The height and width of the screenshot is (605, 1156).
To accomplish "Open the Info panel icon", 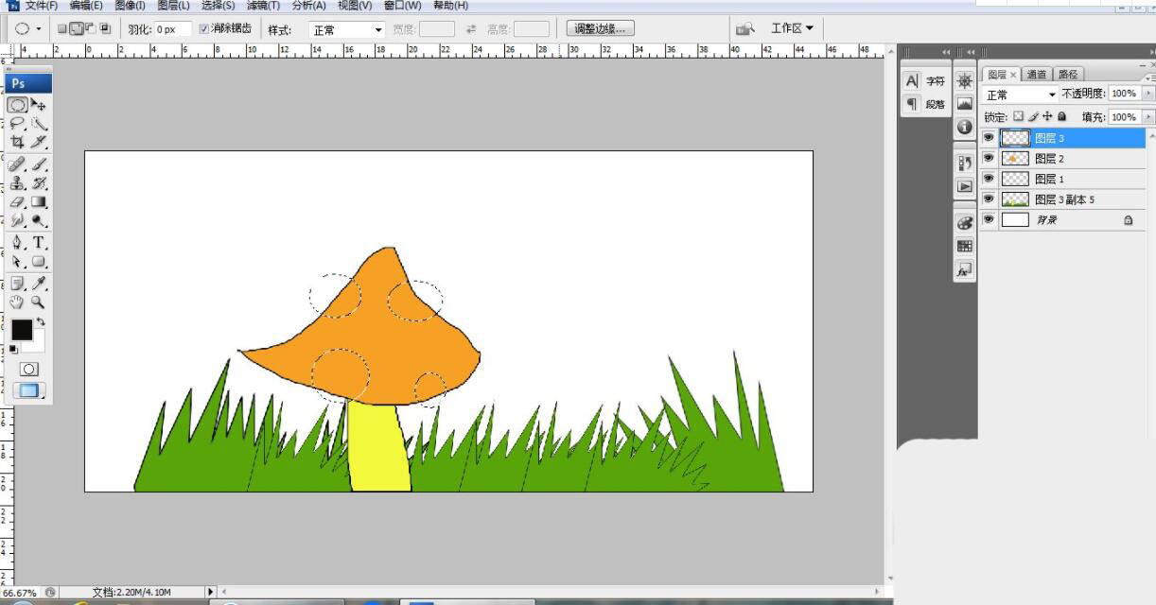I will tap(964, 127).
